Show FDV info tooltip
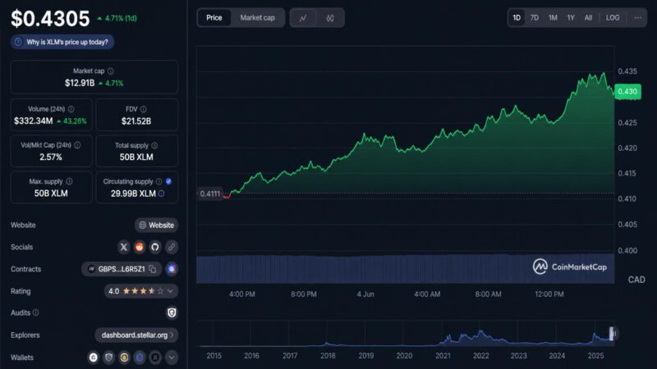Image resolution: width=657 pixels, height=369 pixels. [x=143, y=109]
